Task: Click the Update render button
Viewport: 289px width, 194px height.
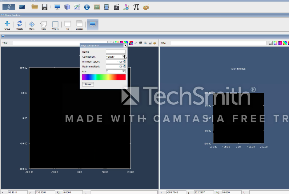Action: pos(19,25)
